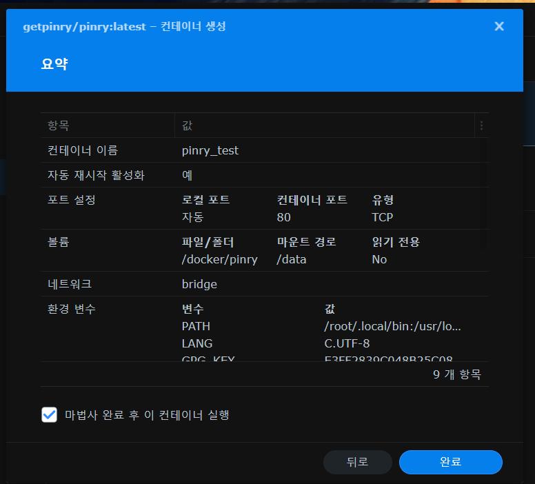535x484 pixels.
Task: Select the container port value 80
Action: tap(283, 217)
